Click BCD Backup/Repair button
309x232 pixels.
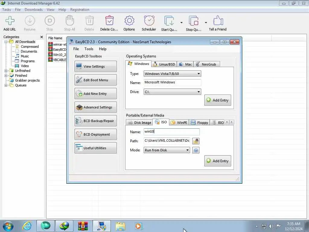[x=96, y=121]
